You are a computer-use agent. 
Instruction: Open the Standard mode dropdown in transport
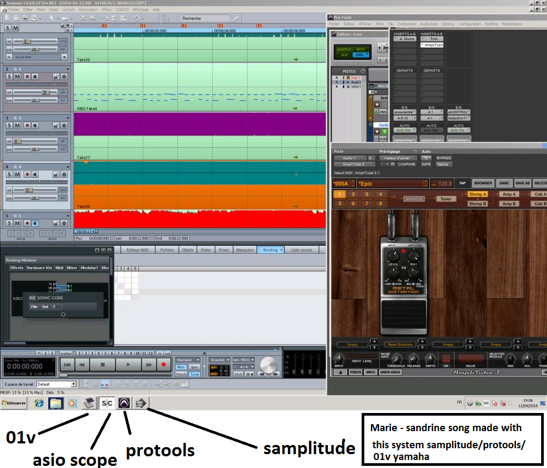pos(187,360)
